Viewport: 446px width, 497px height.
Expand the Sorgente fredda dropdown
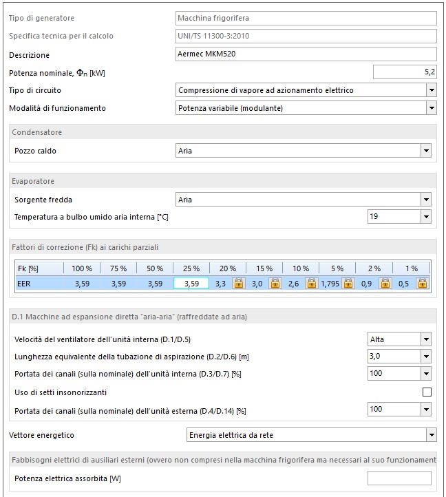tap(425, 200)
